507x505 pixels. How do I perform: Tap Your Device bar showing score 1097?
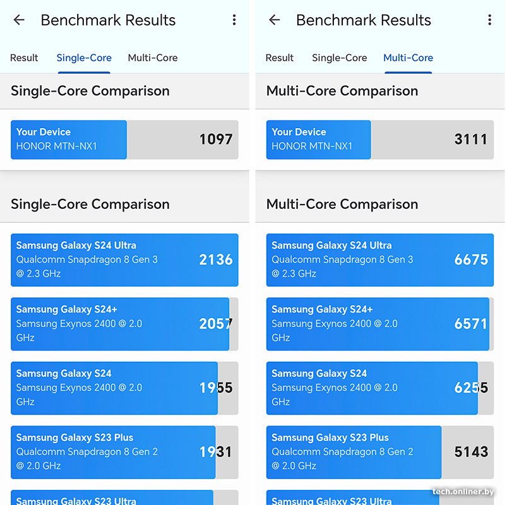124,140
